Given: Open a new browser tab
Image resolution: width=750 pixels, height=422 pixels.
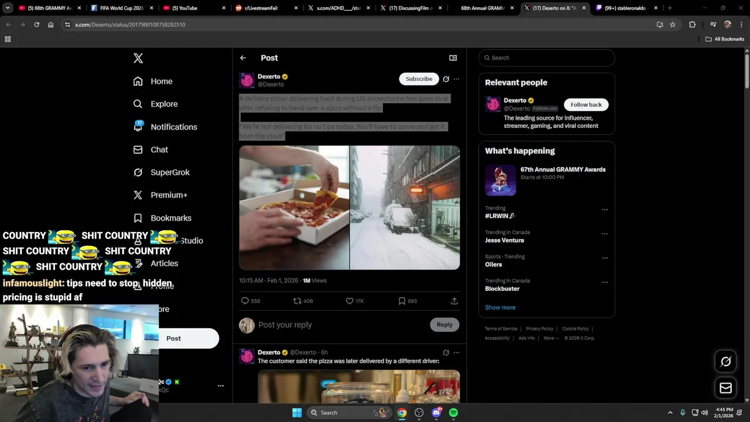Looking at the screenshot, I should [x=669, y=8].
